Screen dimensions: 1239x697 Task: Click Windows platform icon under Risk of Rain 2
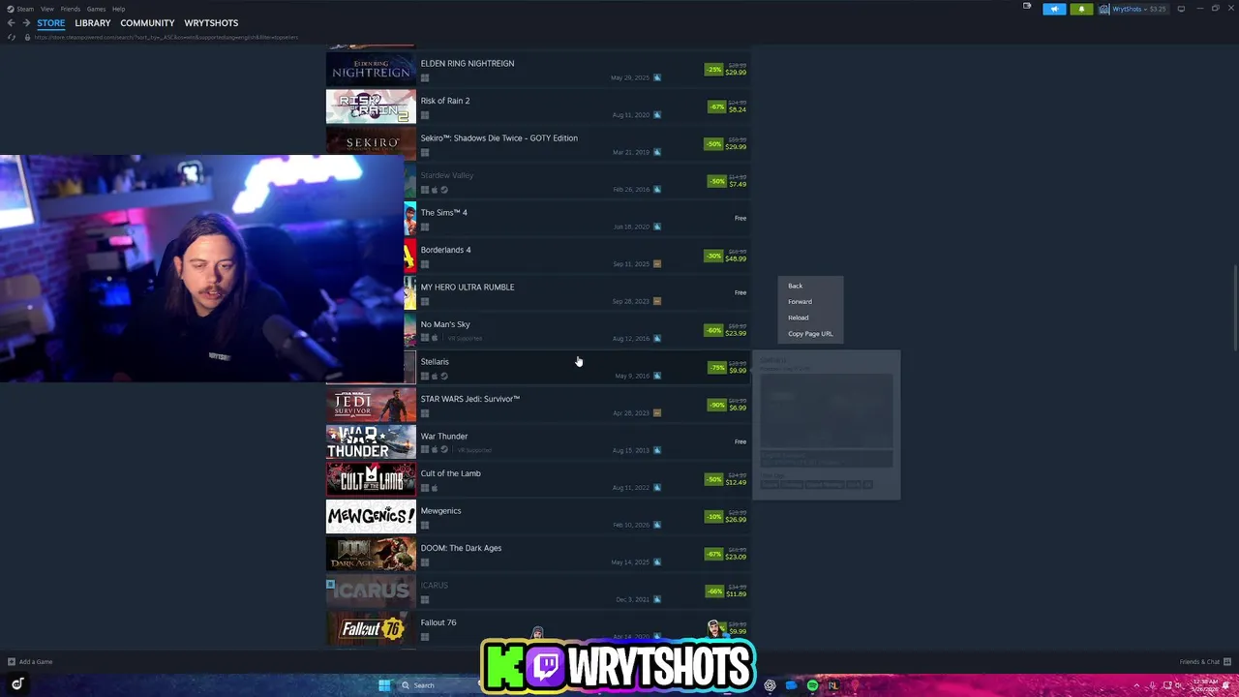click(425, 115)
